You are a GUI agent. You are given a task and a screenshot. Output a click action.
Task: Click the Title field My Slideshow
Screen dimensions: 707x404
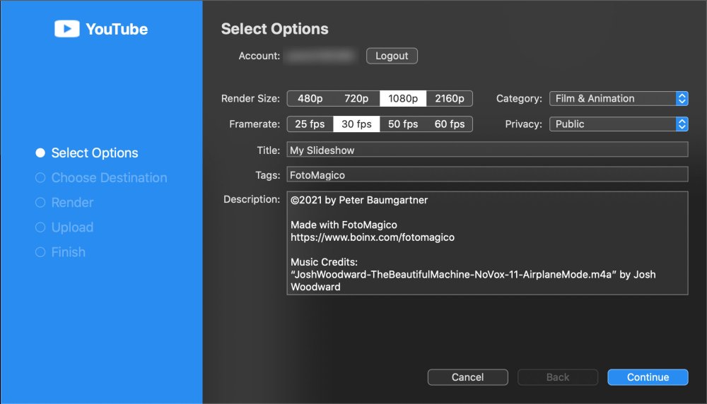point(487,150)
